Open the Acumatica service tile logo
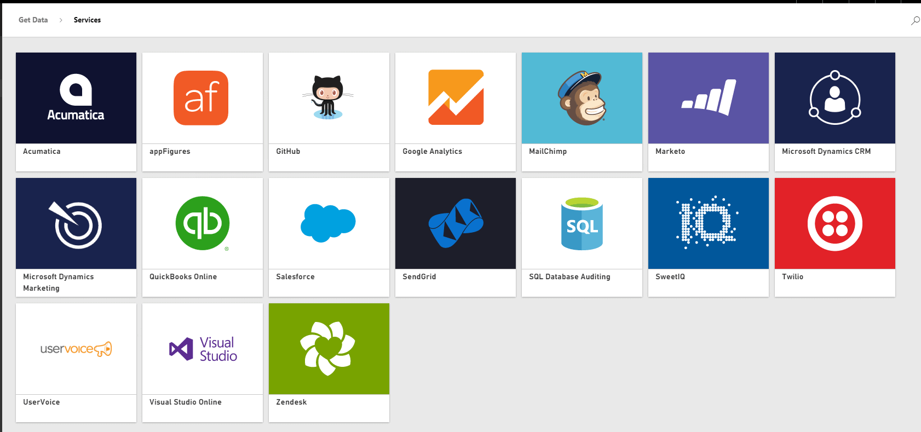Viewport: 921px width, 432px height. pyautogui.click(x=76, y=98)
